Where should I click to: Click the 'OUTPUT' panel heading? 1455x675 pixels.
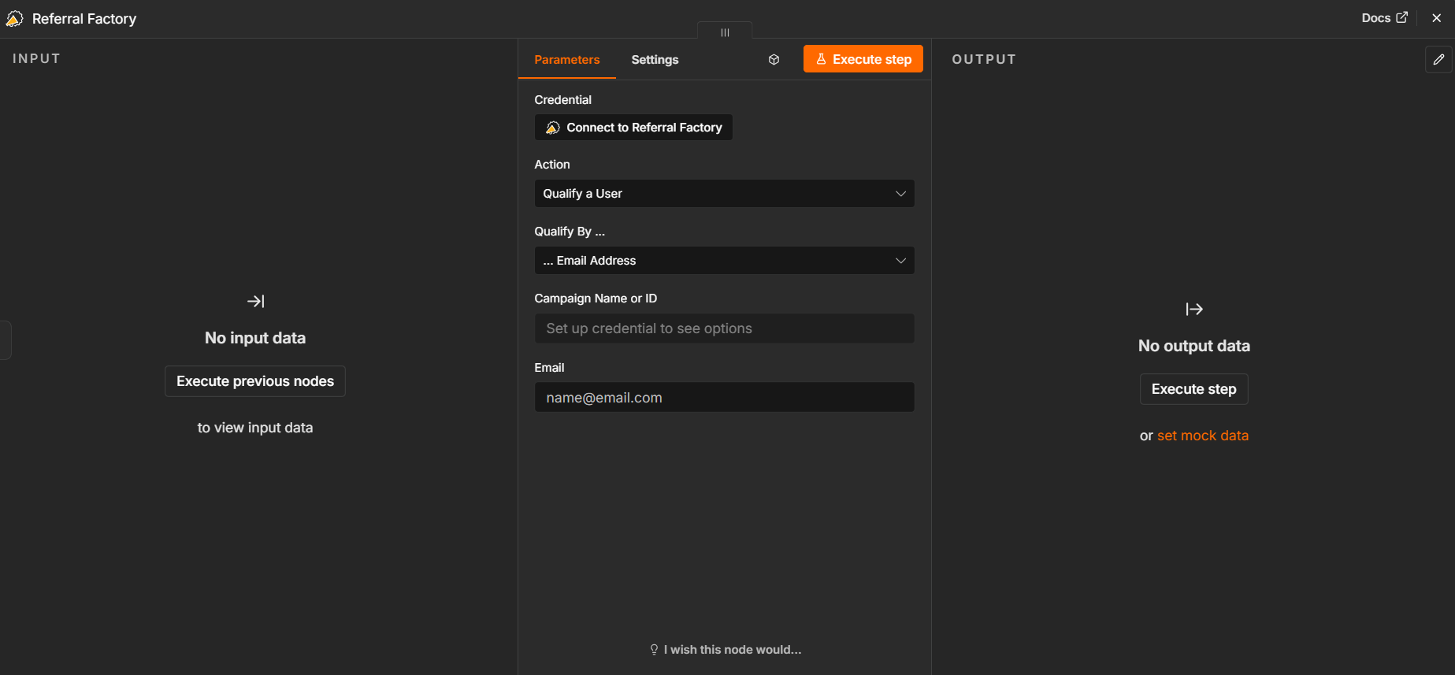click(x=984, y=59)
